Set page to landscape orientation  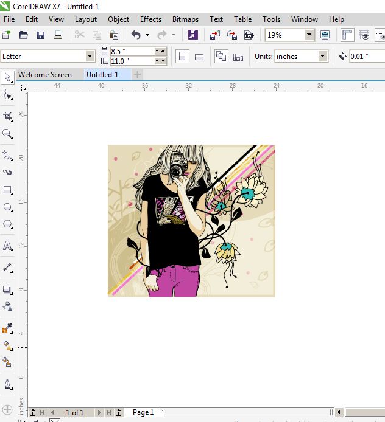pyautogui.click(x=199, y=57)
